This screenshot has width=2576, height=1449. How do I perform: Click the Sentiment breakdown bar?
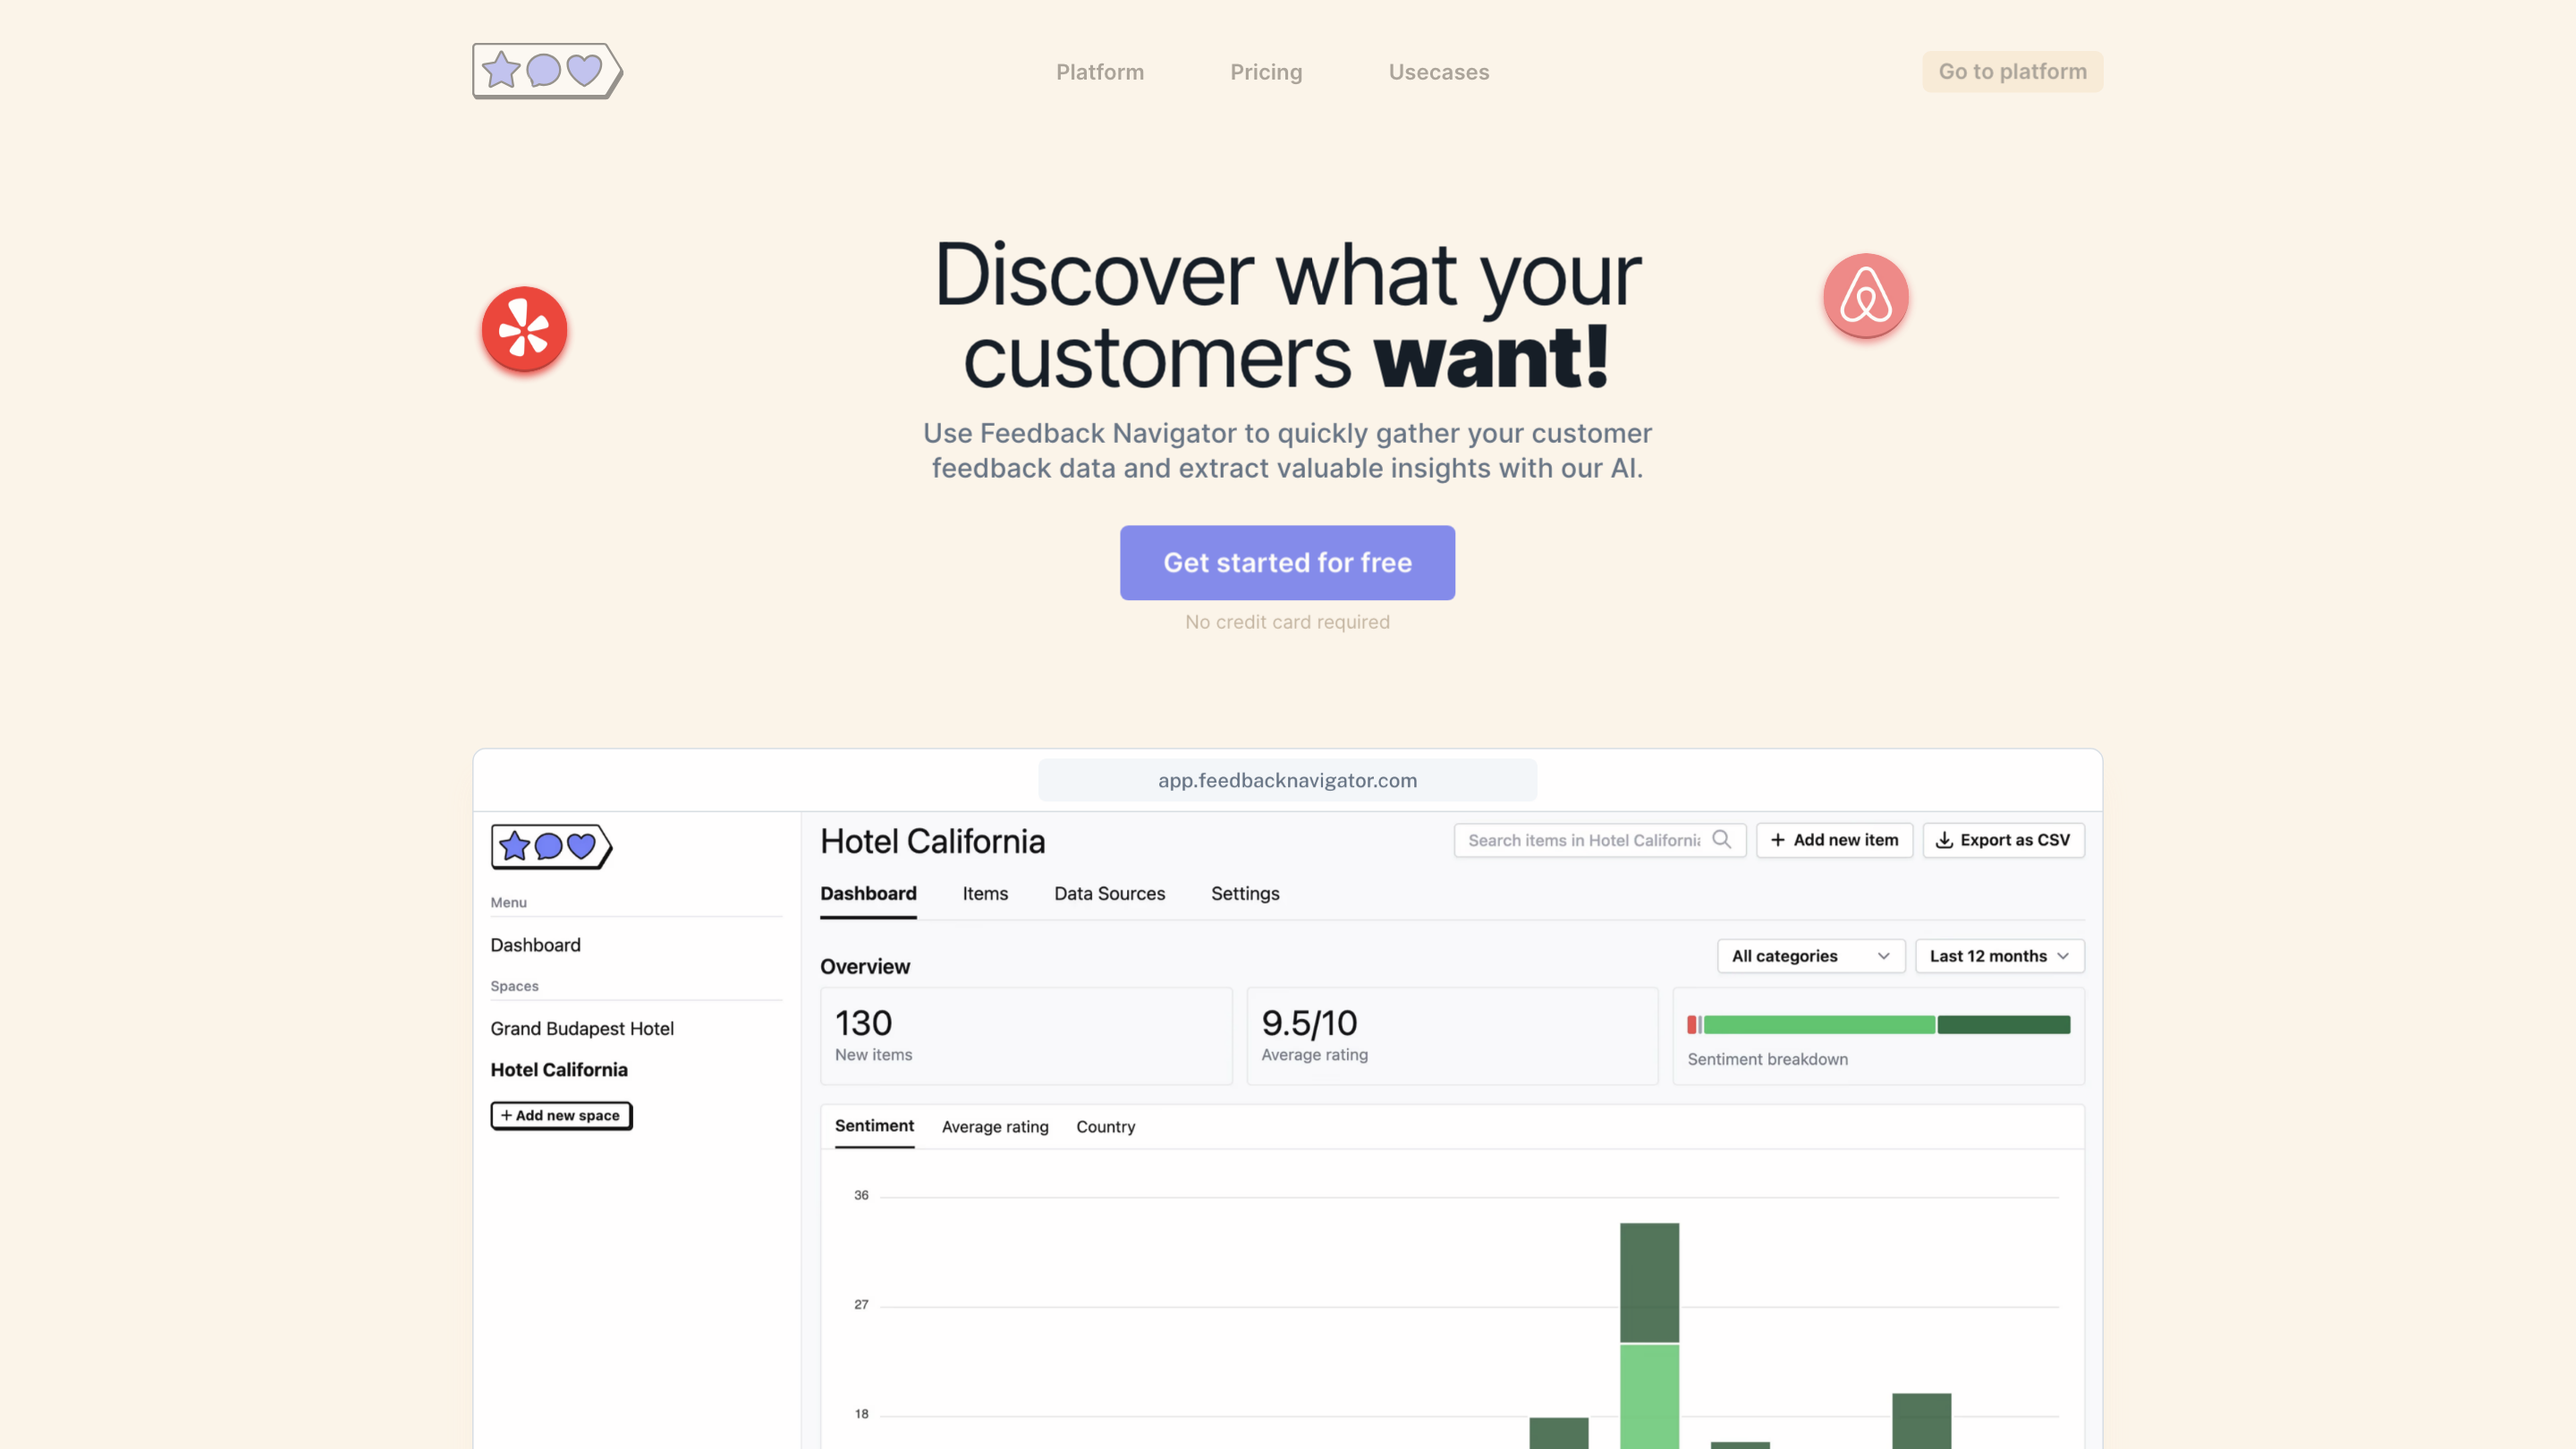[x=1878, y=1023]
